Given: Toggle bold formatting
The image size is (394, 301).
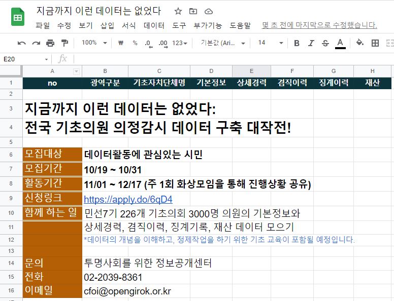Looking at the screenshot, I should pyautogui.click(x=297, y=43).
